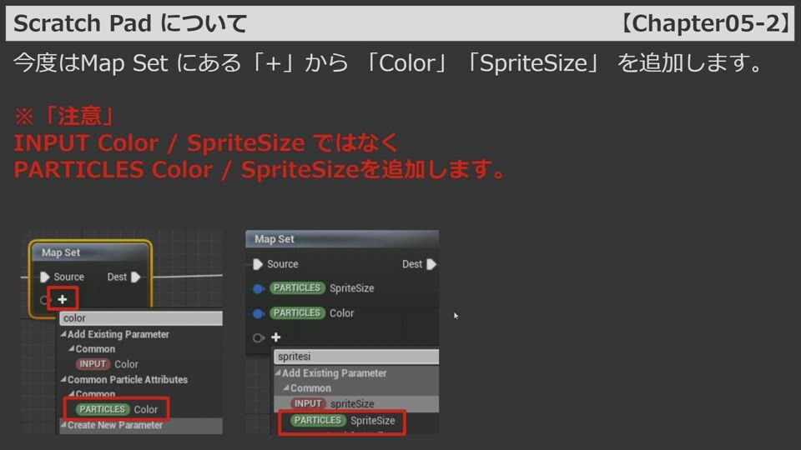This screenshot has height=450, width=801.
Task: Click the red line beginning "PARTICLES Color / SpriteSize"
Action: pos(259,169)
